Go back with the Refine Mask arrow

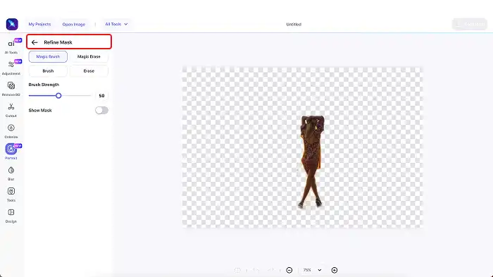(x=35, y=42)
